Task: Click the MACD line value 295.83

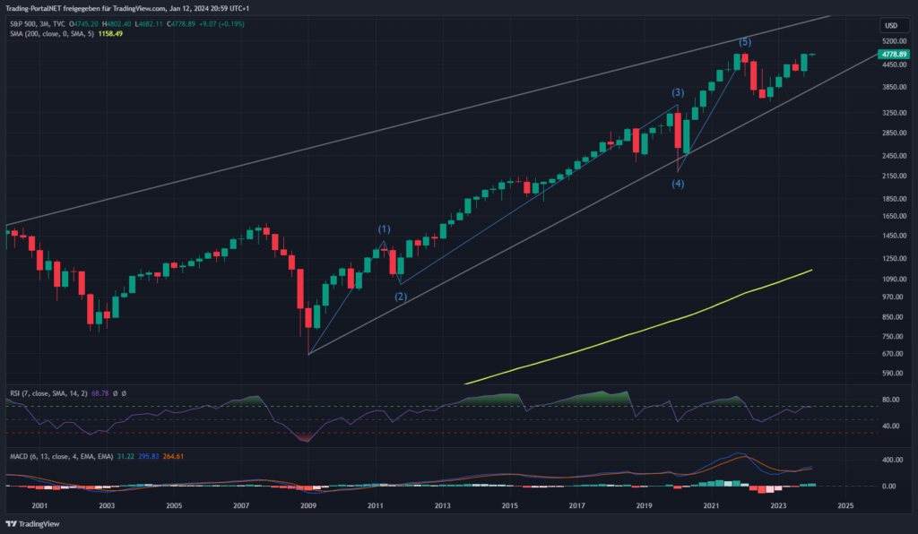Action: point(149,456)
